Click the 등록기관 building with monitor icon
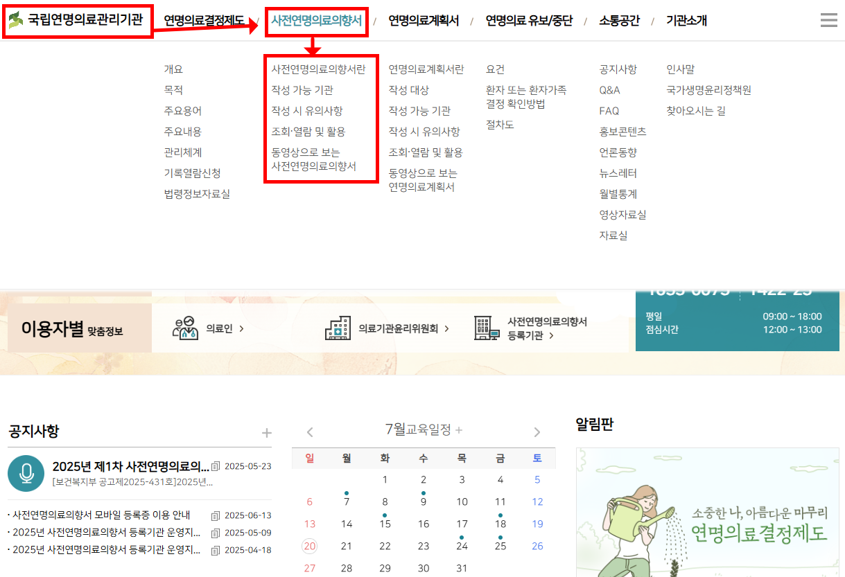 (487, 328)
